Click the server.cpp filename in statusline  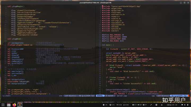click(x=122, y=96)
